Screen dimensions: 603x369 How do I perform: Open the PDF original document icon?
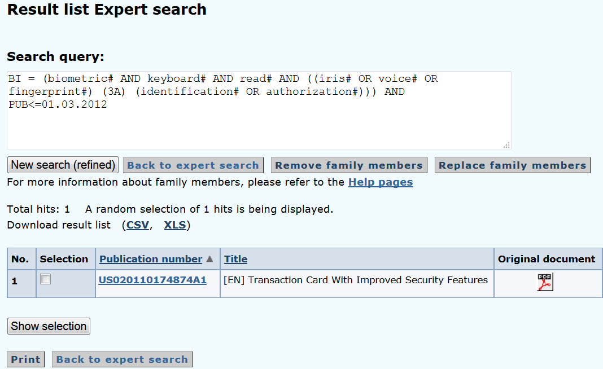(x=545, y=282)
